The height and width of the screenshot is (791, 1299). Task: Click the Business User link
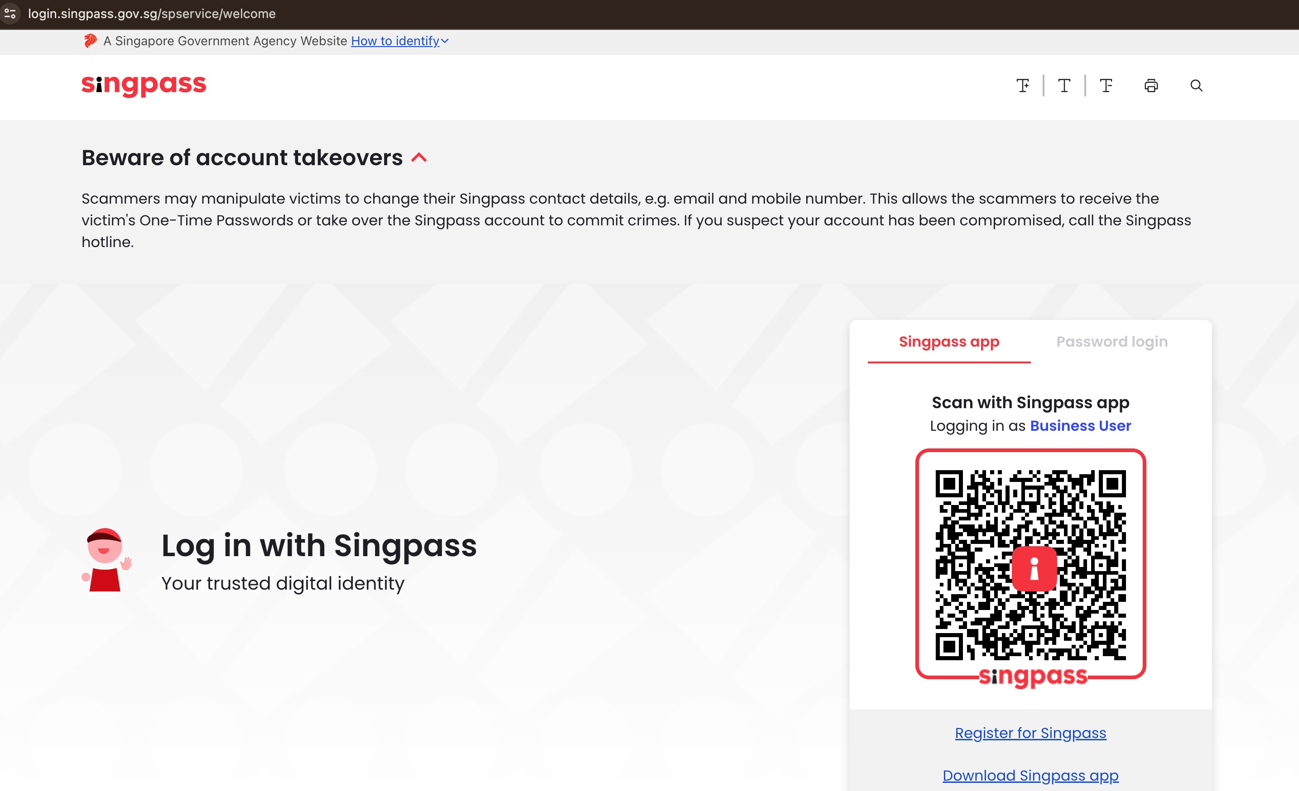(1080, 425)
